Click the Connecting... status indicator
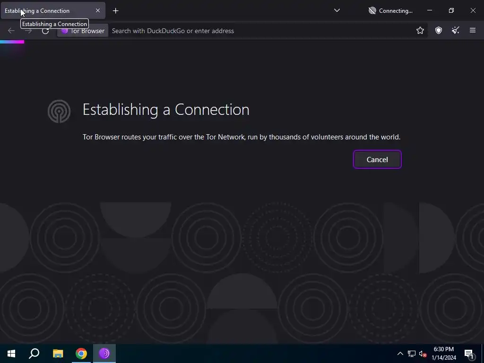The width and height of the screenshot is (484, 363). [x=390, y=11]
